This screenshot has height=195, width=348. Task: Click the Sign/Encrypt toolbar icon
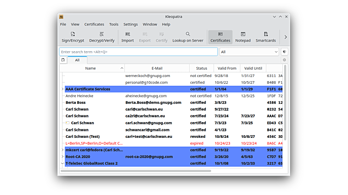(73, 37)
